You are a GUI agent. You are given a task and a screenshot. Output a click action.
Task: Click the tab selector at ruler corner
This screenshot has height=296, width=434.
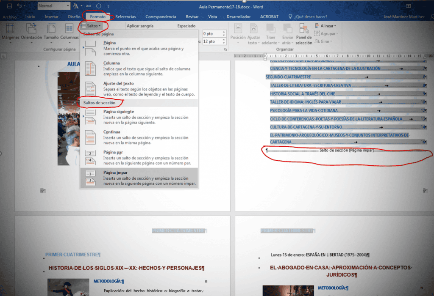[x=3, y=56]
